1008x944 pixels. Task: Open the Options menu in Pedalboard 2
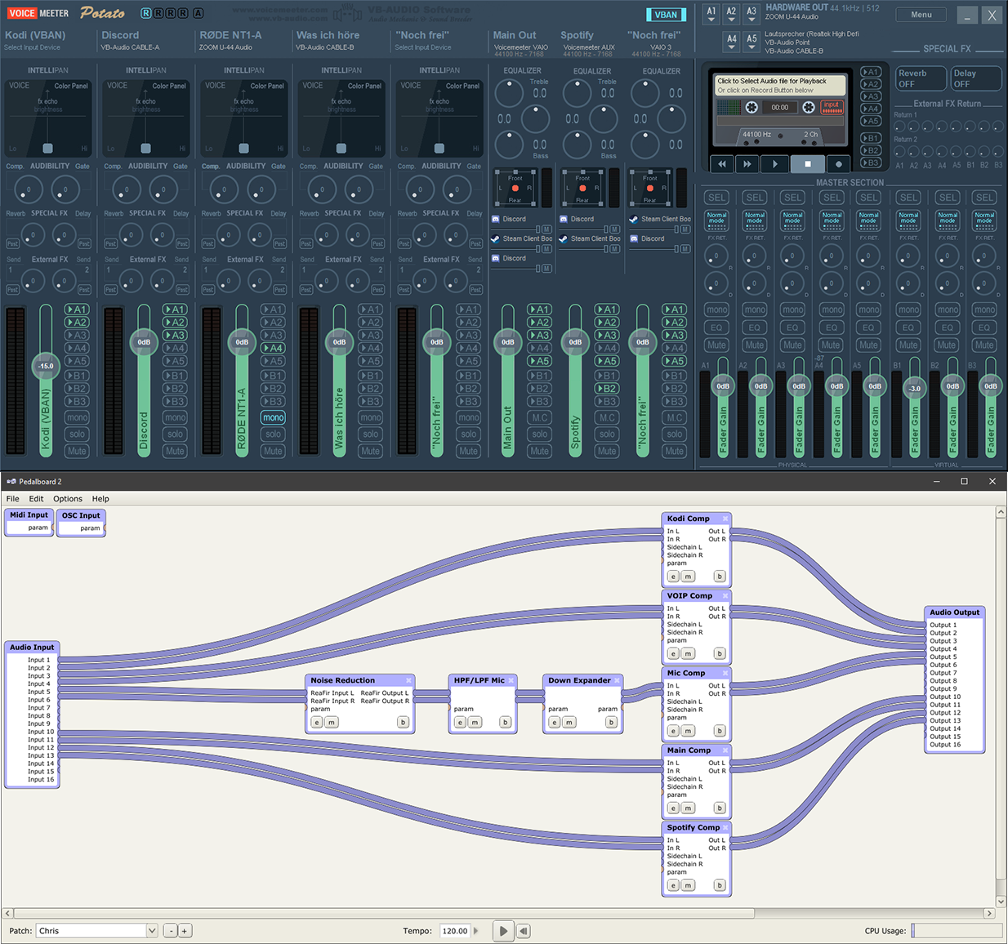68,499
